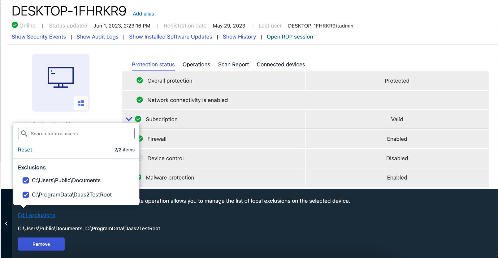Click the Remove button
The height and width of the screenshot is (258, 498).
click(41, 244)
